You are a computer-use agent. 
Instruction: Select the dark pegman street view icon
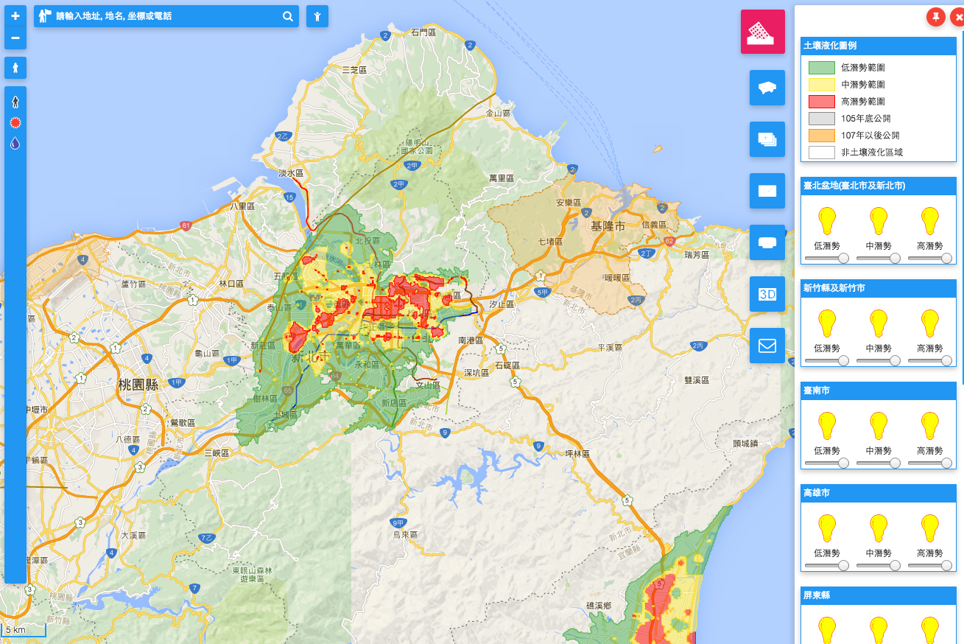pyautogui.click(x=15, y=102)
